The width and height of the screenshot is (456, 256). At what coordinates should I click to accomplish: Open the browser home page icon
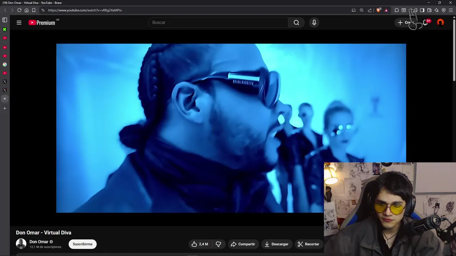[26, 10]
